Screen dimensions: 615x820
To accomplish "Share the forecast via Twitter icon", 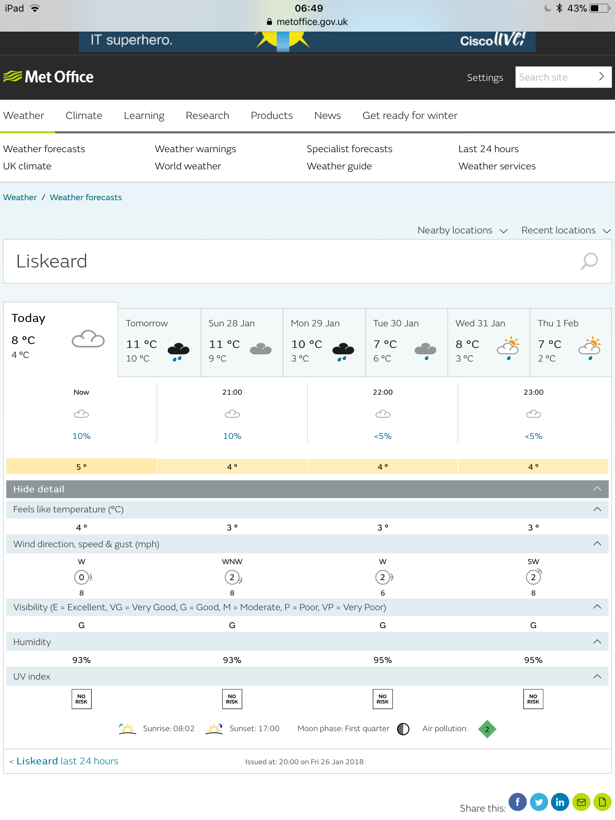I will (x=539, y=802).
